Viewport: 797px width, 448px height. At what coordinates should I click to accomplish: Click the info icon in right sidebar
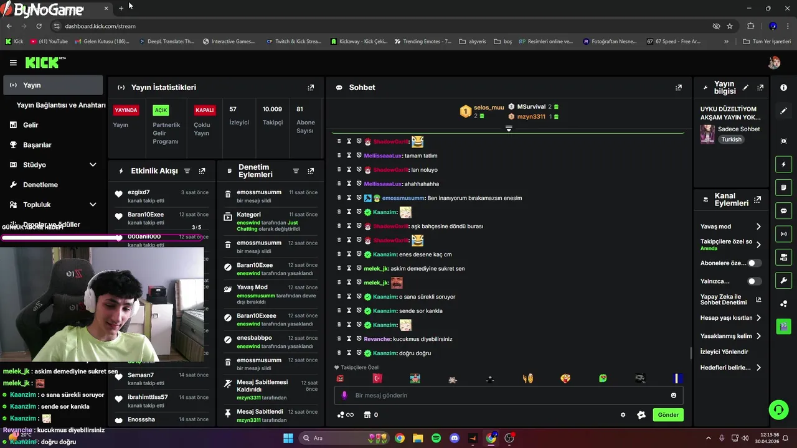tap(783, 88)
